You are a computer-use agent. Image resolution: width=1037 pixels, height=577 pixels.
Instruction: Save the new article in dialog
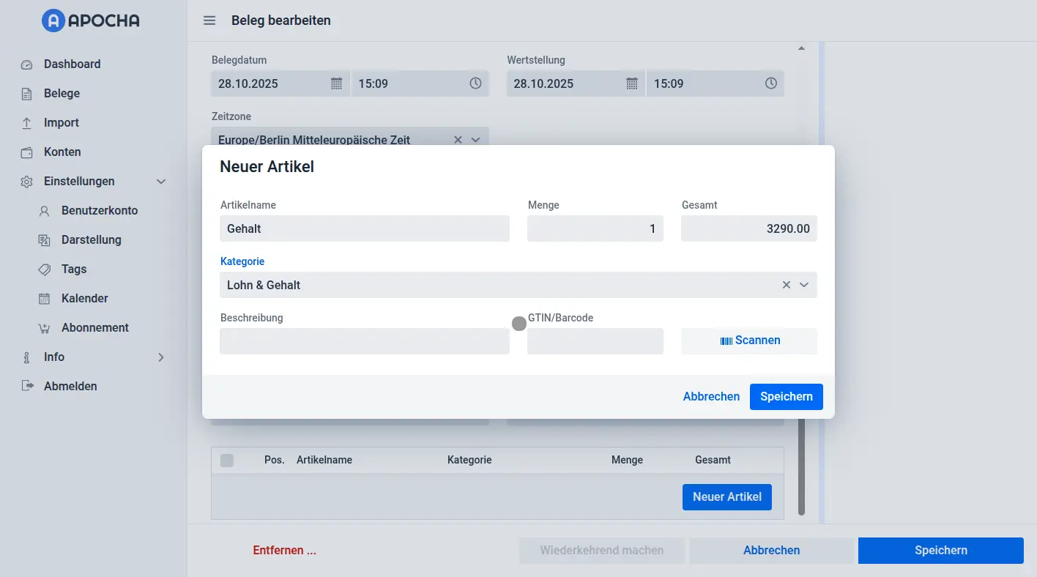[786, 397]
